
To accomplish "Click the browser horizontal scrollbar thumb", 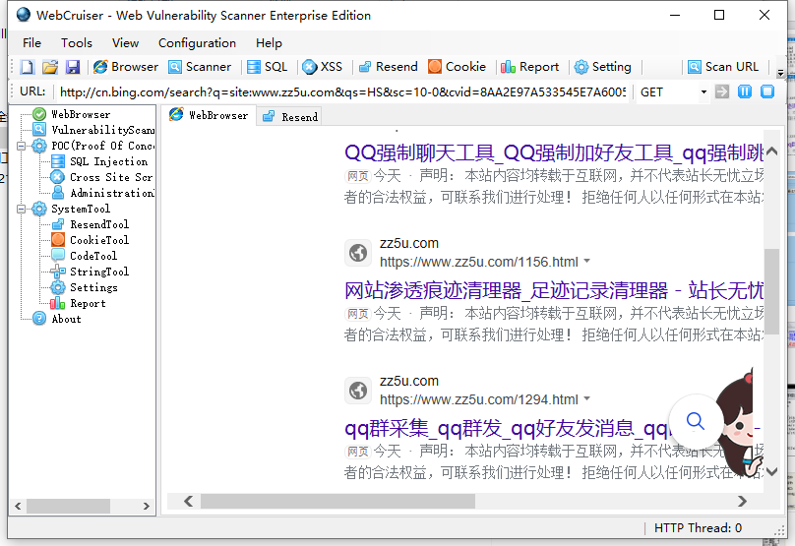I will click(337, 501).
